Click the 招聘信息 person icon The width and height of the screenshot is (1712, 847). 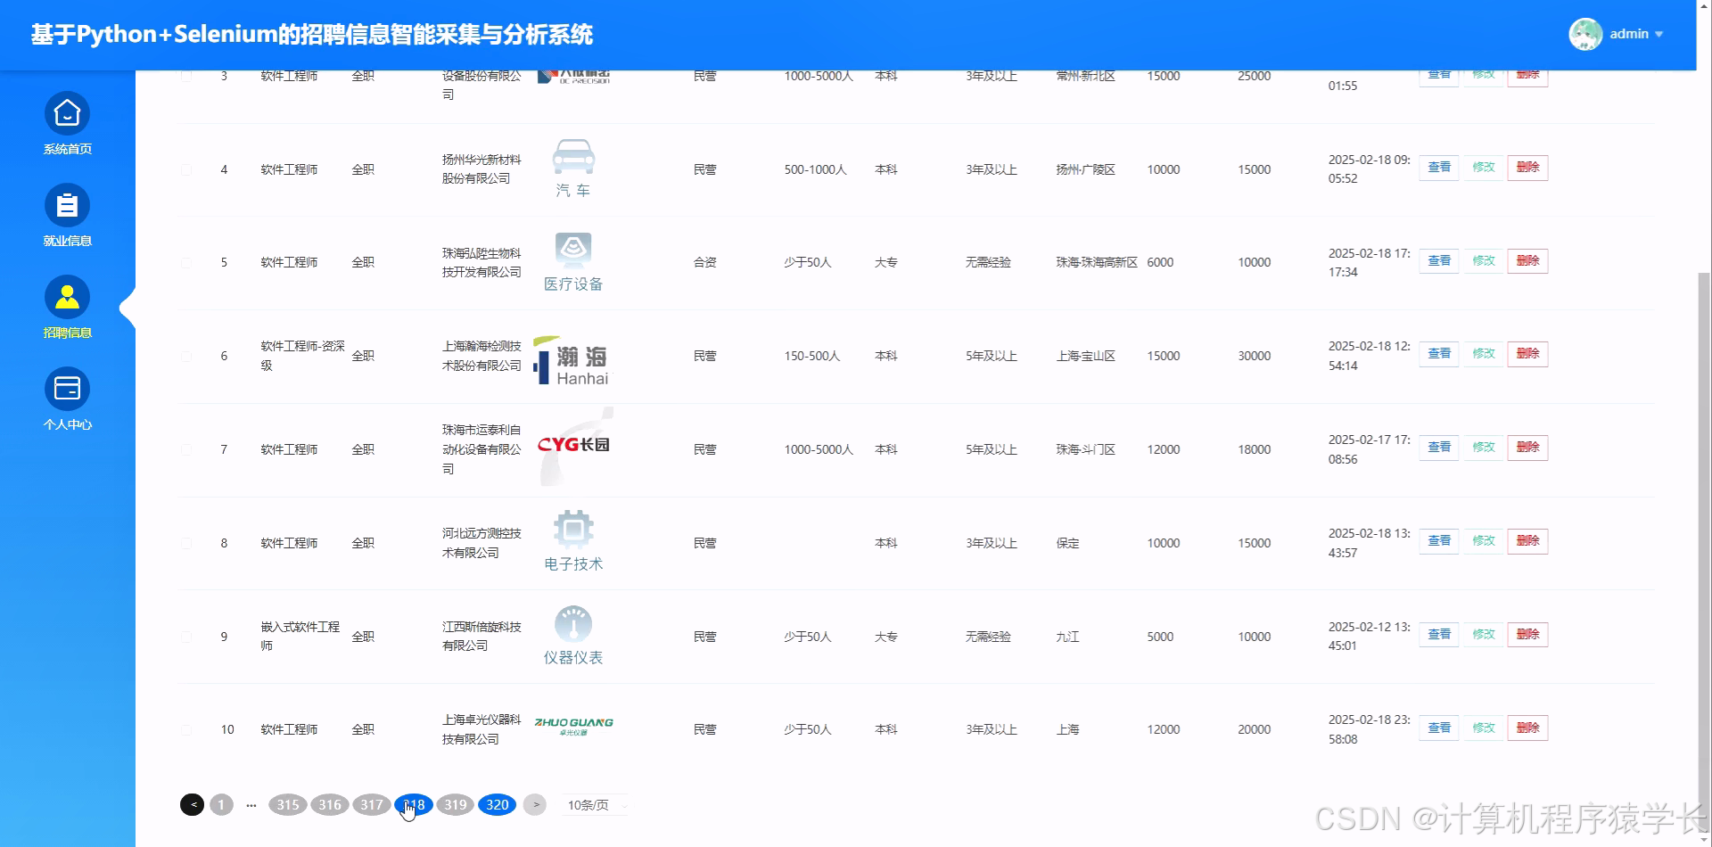[x=67, y=296]
